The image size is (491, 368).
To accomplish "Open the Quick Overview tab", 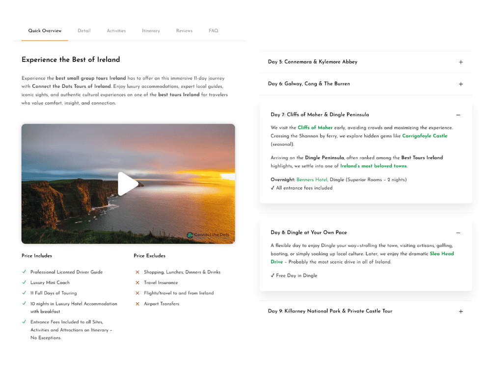I will pyautogui.click(x=45, y=30).
